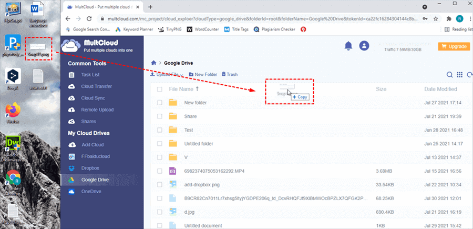Open Plagiarism Checker bookmark
Image resolution: width=473 pixels, height=229 pixels.
click(x=274, y=29)
